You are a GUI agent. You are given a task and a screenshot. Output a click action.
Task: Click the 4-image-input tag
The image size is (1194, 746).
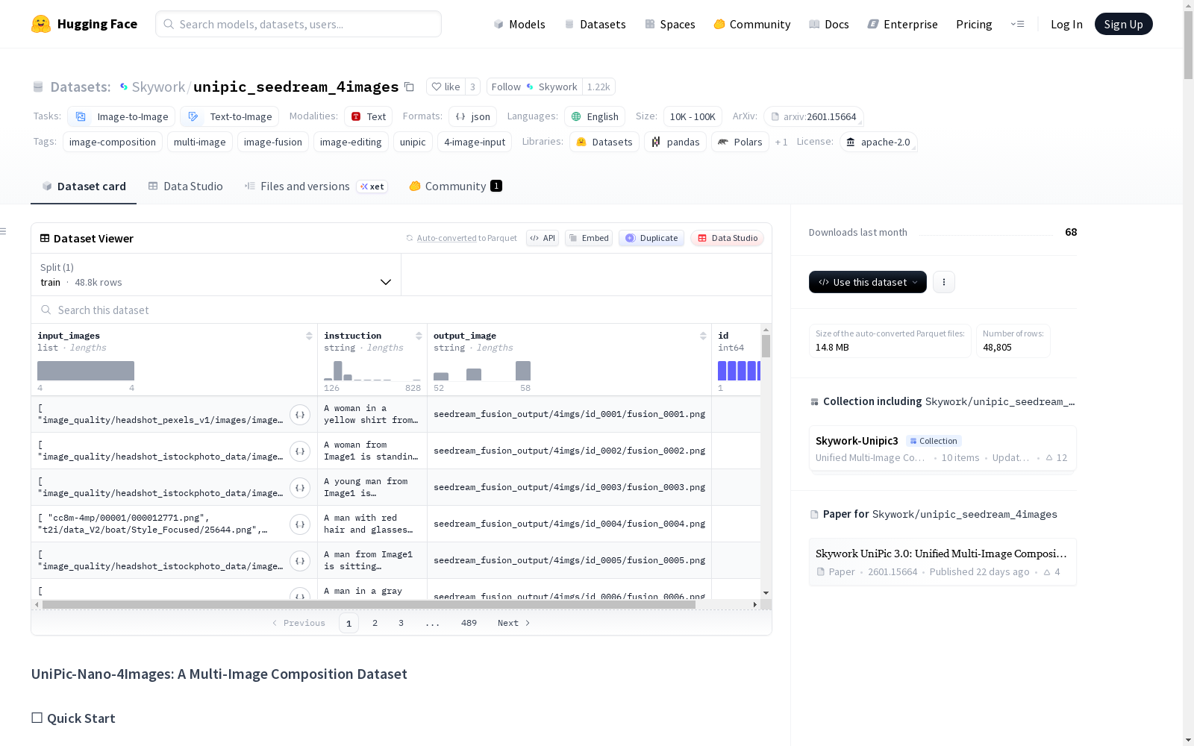coord(475,142)
